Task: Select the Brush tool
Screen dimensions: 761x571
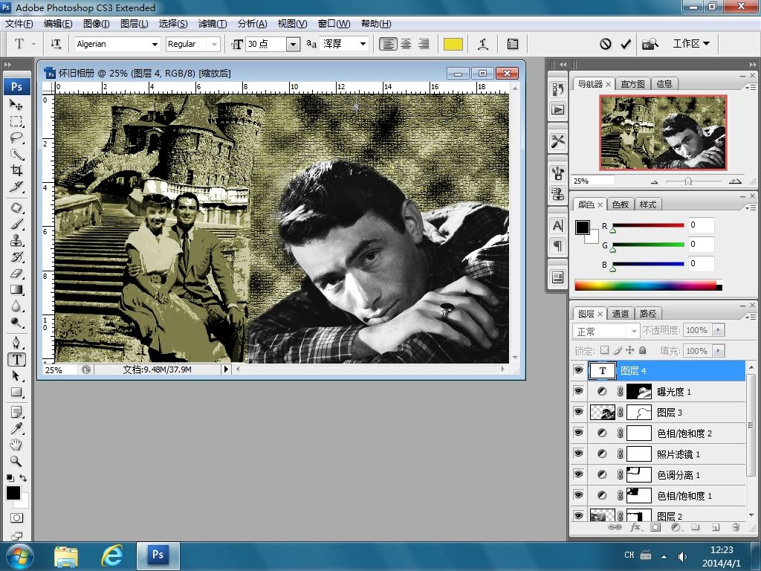Action: (x=16, y=225)
